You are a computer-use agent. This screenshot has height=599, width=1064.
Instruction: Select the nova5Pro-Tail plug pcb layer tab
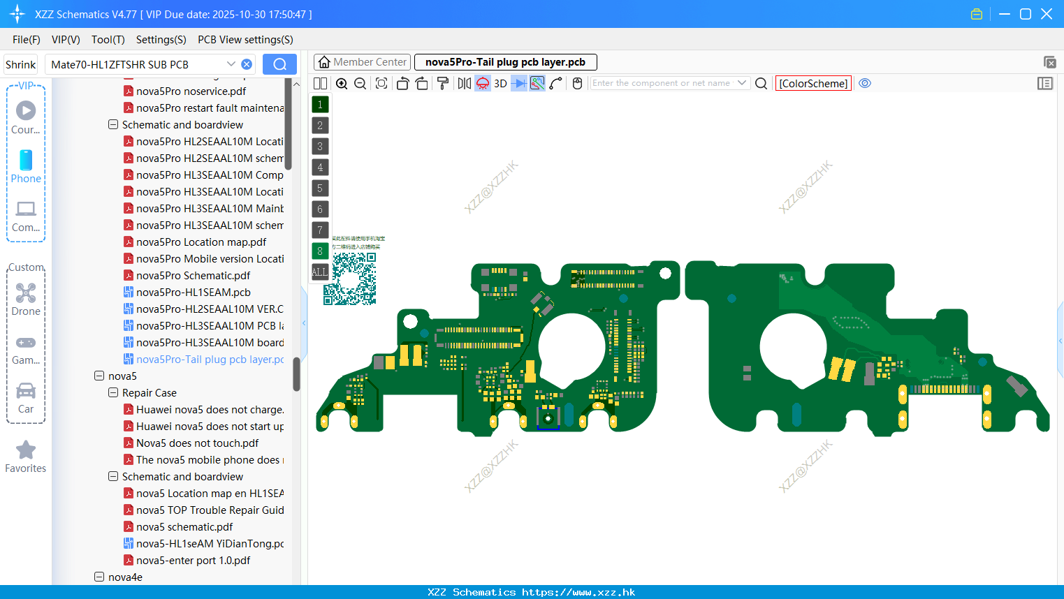pyautogui.click(x=505, y=62)
